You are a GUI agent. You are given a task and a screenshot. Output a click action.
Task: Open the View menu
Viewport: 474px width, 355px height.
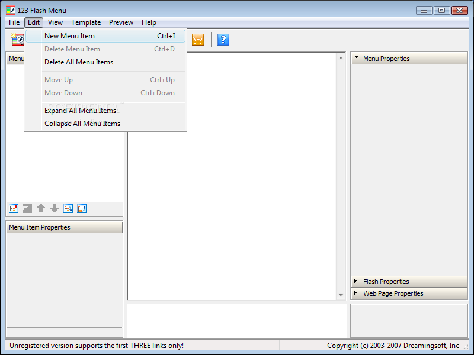(x=55, y=22)
